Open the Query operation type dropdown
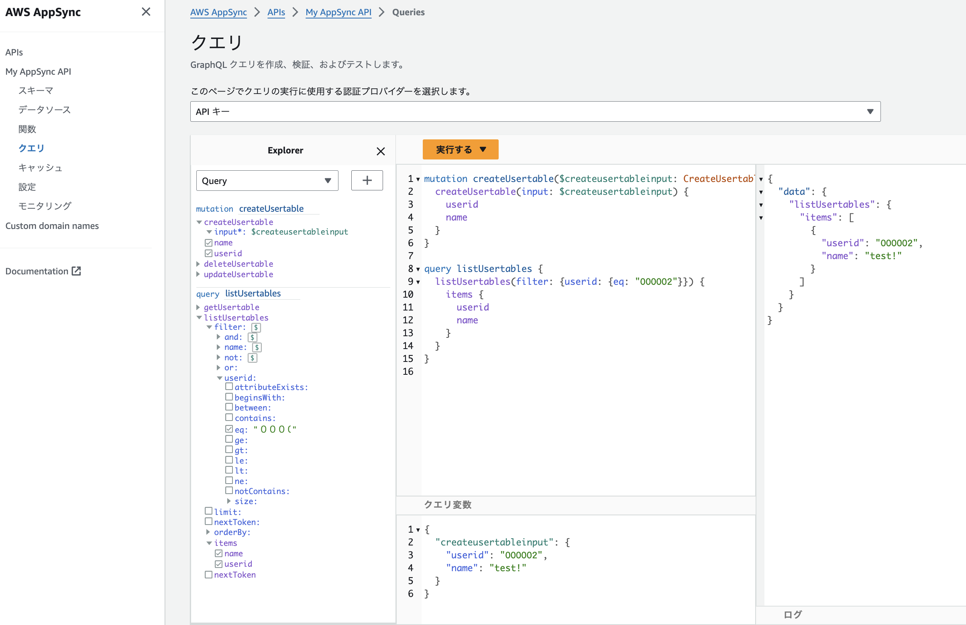The width and height of the screenshot is (966, 625). 267,181
